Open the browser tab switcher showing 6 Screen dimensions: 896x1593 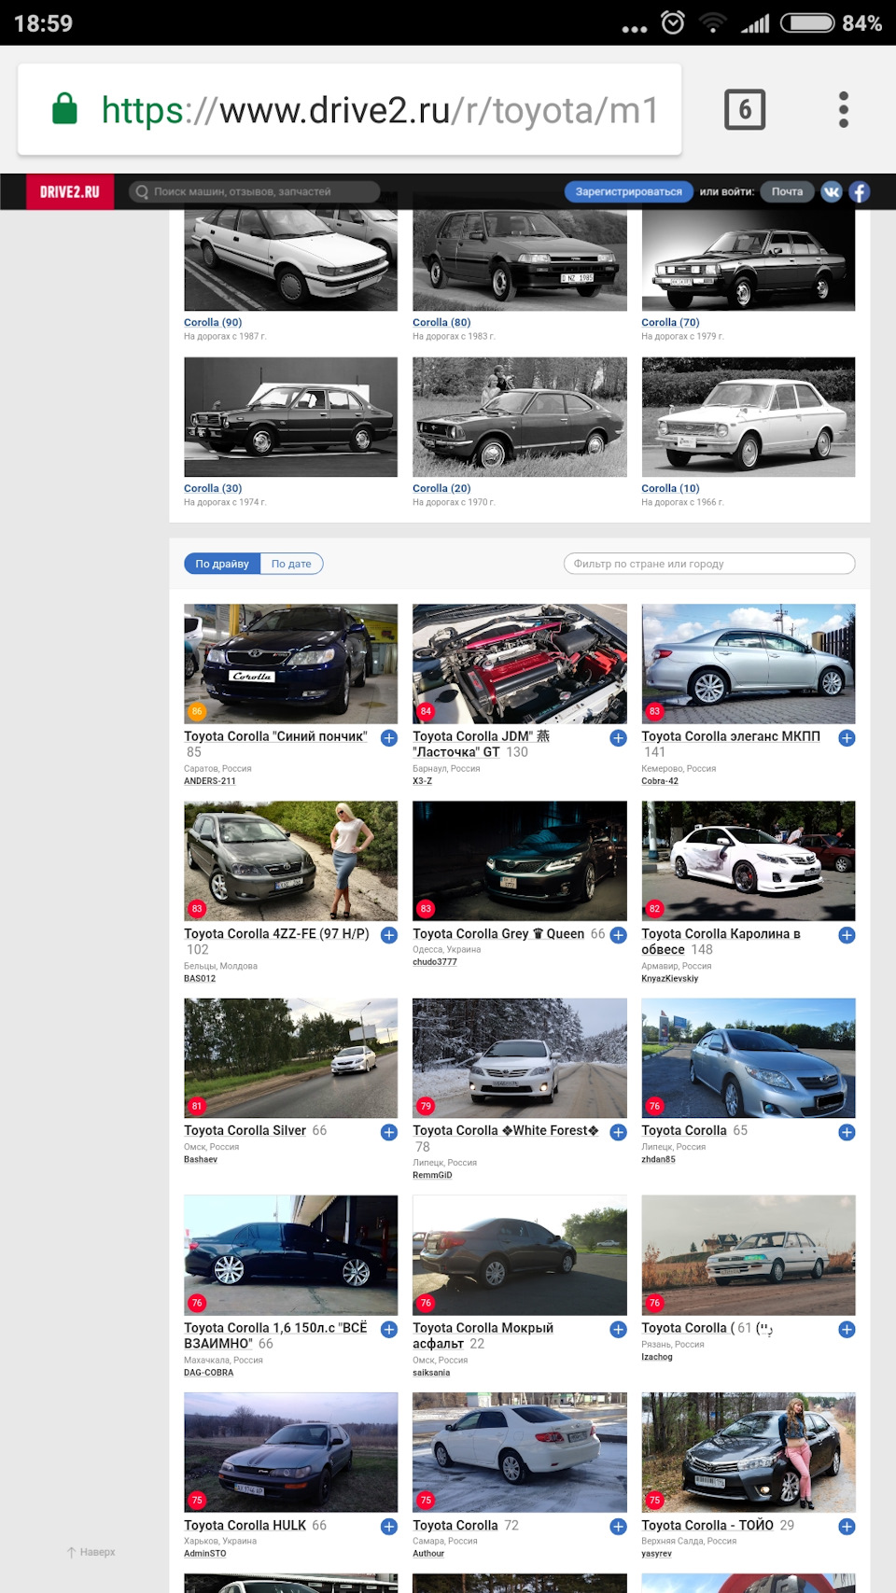[745, 110]
